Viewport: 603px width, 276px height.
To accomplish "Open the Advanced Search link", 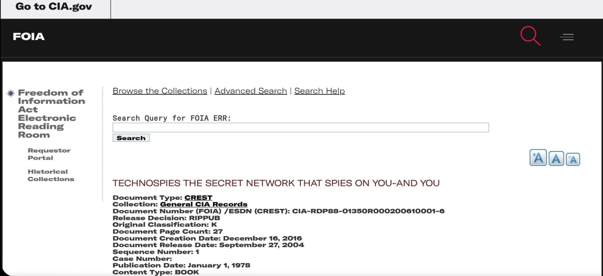I will point(251,91).
